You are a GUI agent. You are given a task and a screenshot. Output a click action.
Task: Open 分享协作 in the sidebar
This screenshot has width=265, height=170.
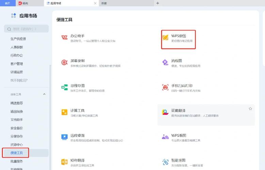(17, 136)
